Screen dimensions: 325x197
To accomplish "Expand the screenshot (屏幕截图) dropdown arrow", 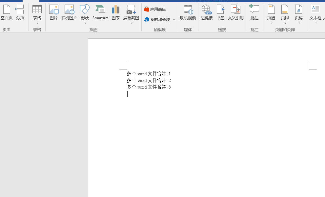I will pyautogui.click(x=132, y=23).
